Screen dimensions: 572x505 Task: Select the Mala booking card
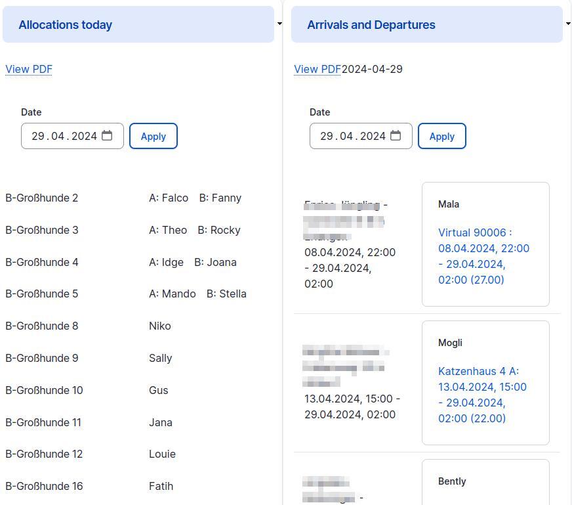coord(485,244)
